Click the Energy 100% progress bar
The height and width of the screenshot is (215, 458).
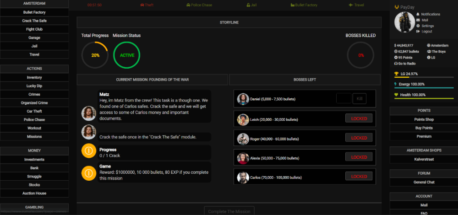point(424,87)
